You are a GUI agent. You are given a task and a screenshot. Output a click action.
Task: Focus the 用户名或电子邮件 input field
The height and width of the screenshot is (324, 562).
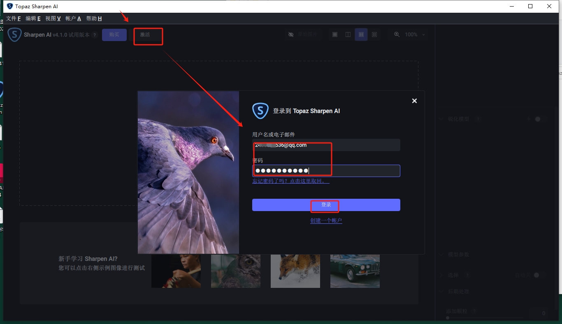[x=326, y=145]
